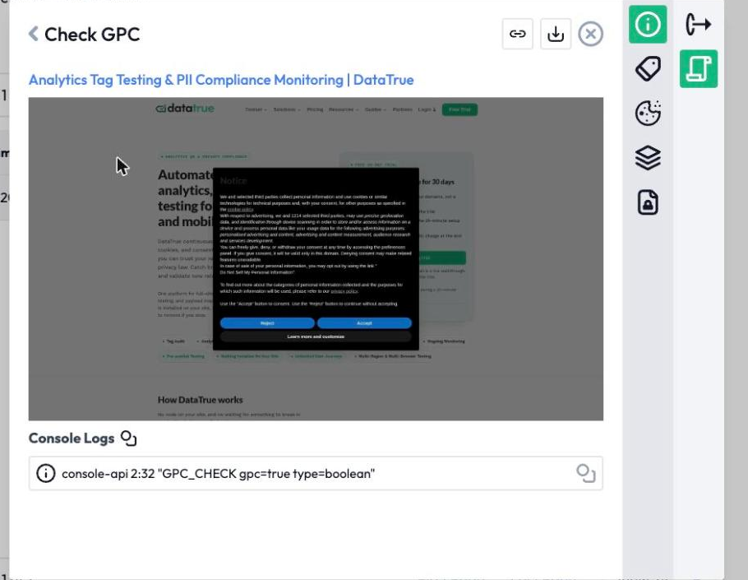Click the green Free Trial button in screenshot
Viewport: 748px width, 580px height.
[459, 109]
